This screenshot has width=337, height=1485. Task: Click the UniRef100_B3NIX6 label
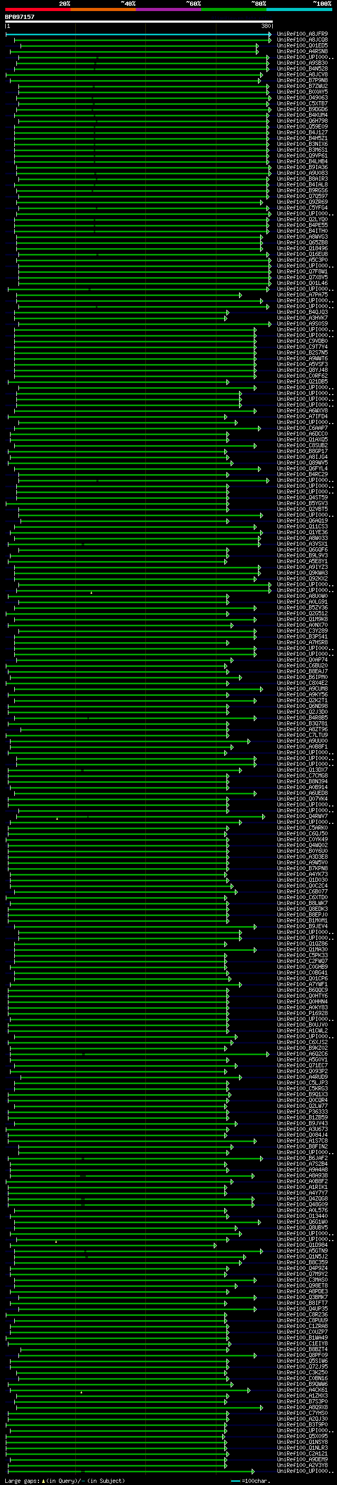point(302,144)
